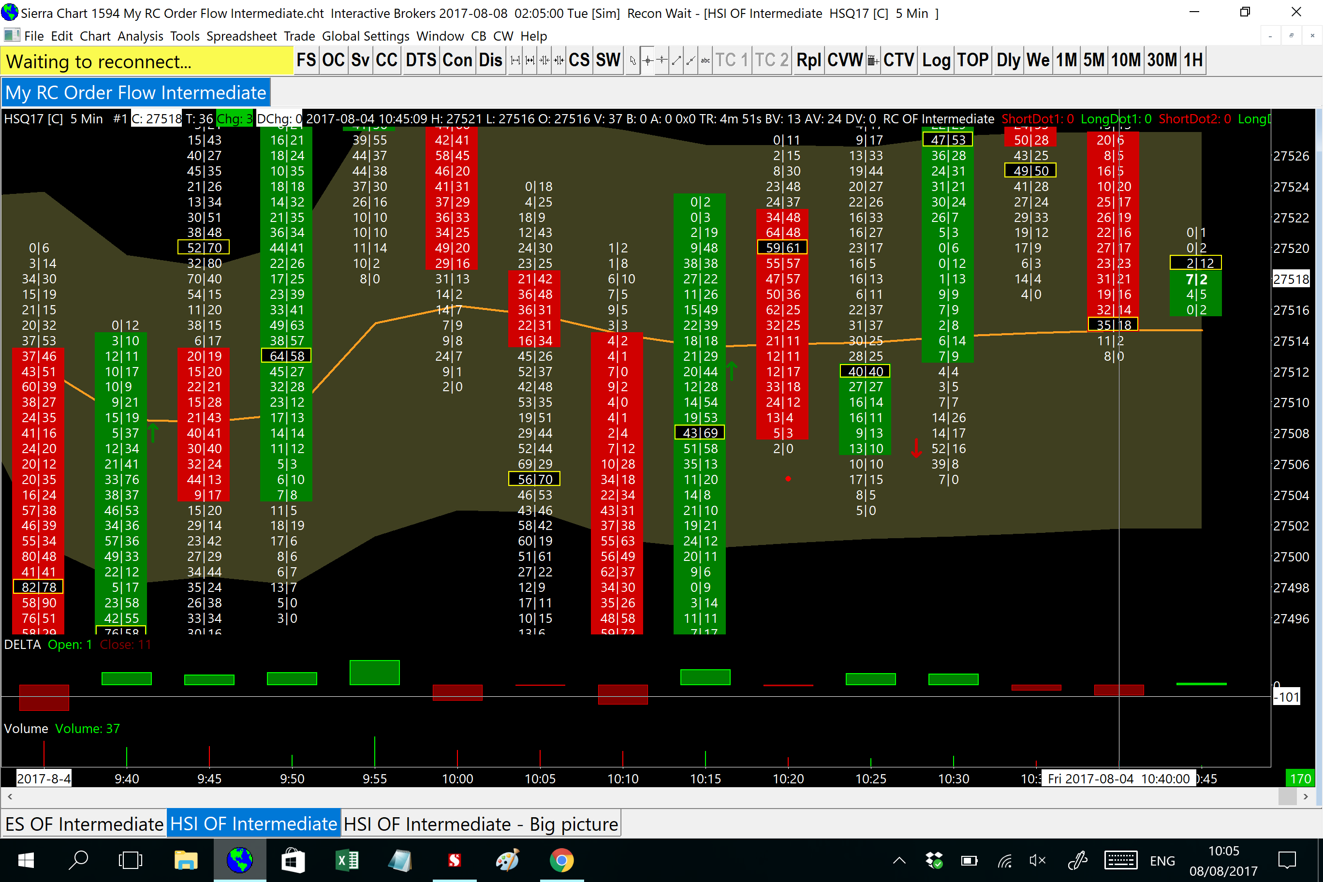Toggle the CTV chart trade mode button
Image resolution: width=1323 pixels, height=882 pixels.
[x=898, y=60]
